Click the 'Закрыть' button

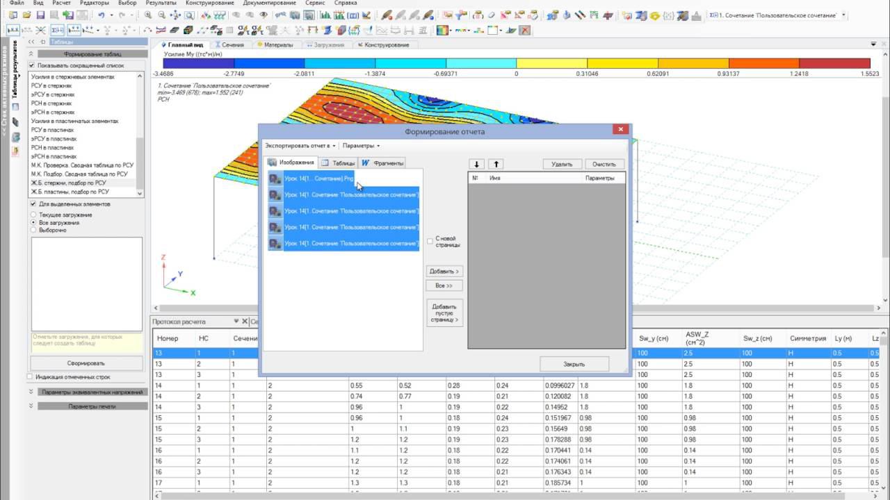coord(574,364)
